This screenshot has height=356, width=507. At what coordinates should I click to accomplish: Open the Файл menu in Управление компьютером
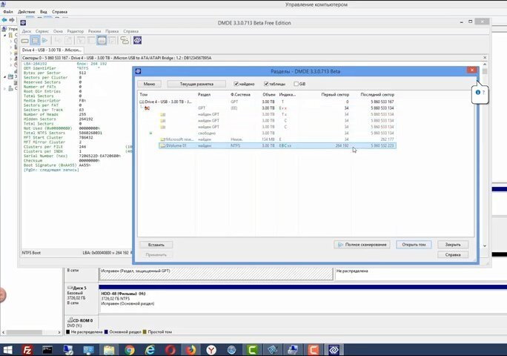click(8, 12)
